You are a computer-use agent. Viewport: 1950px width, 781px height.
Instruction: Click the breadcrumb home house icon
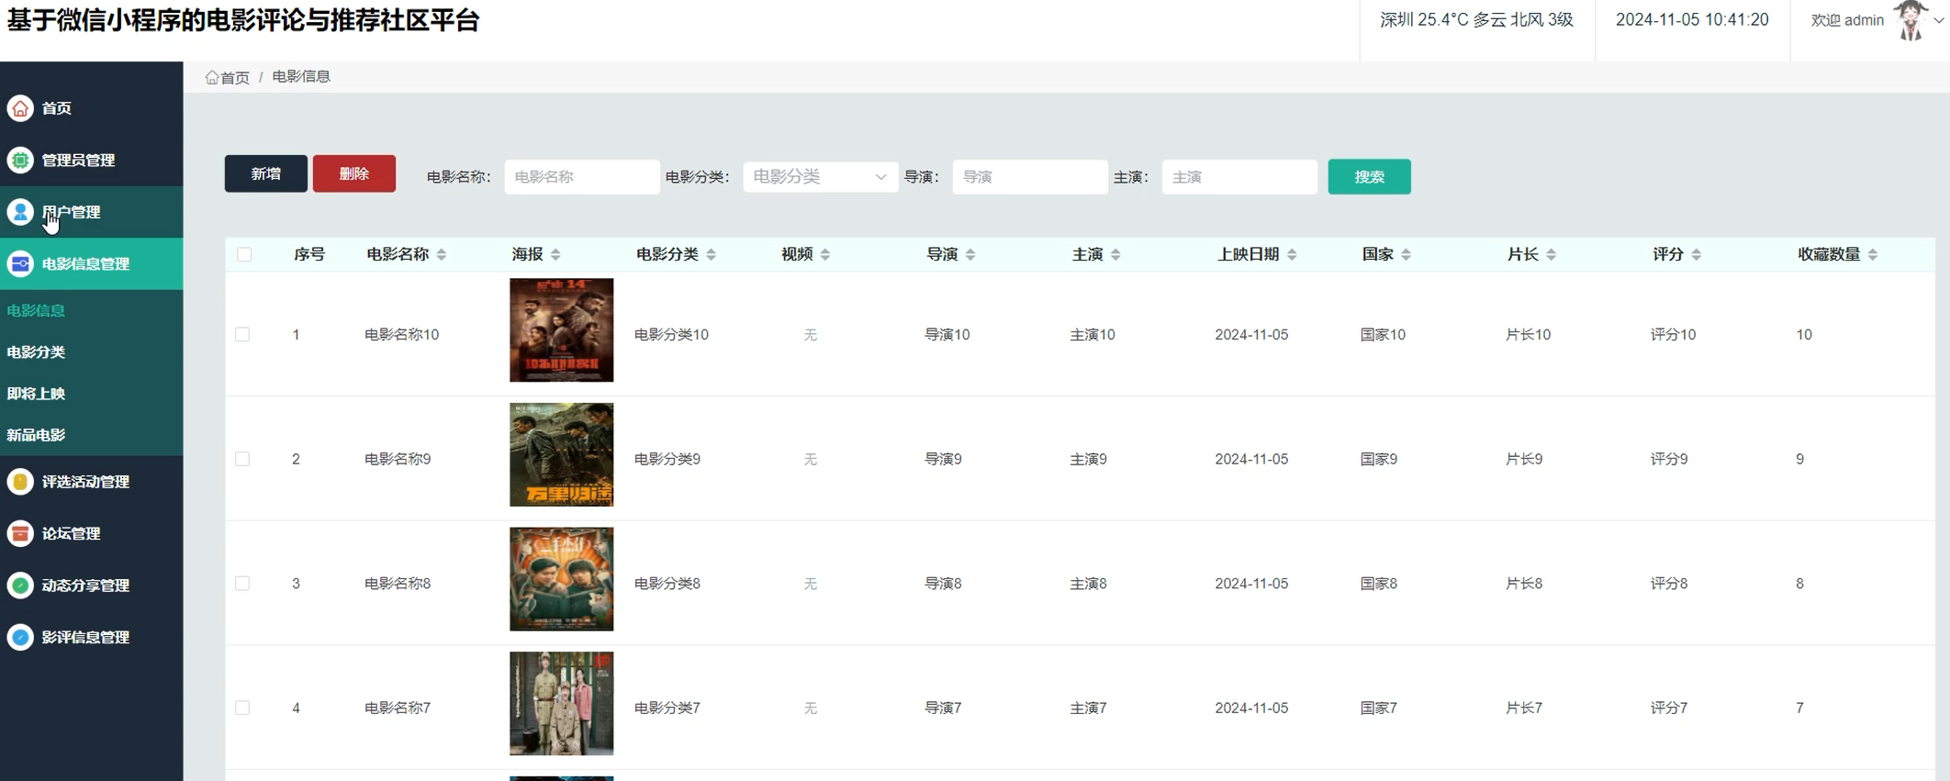pos(212,77)
